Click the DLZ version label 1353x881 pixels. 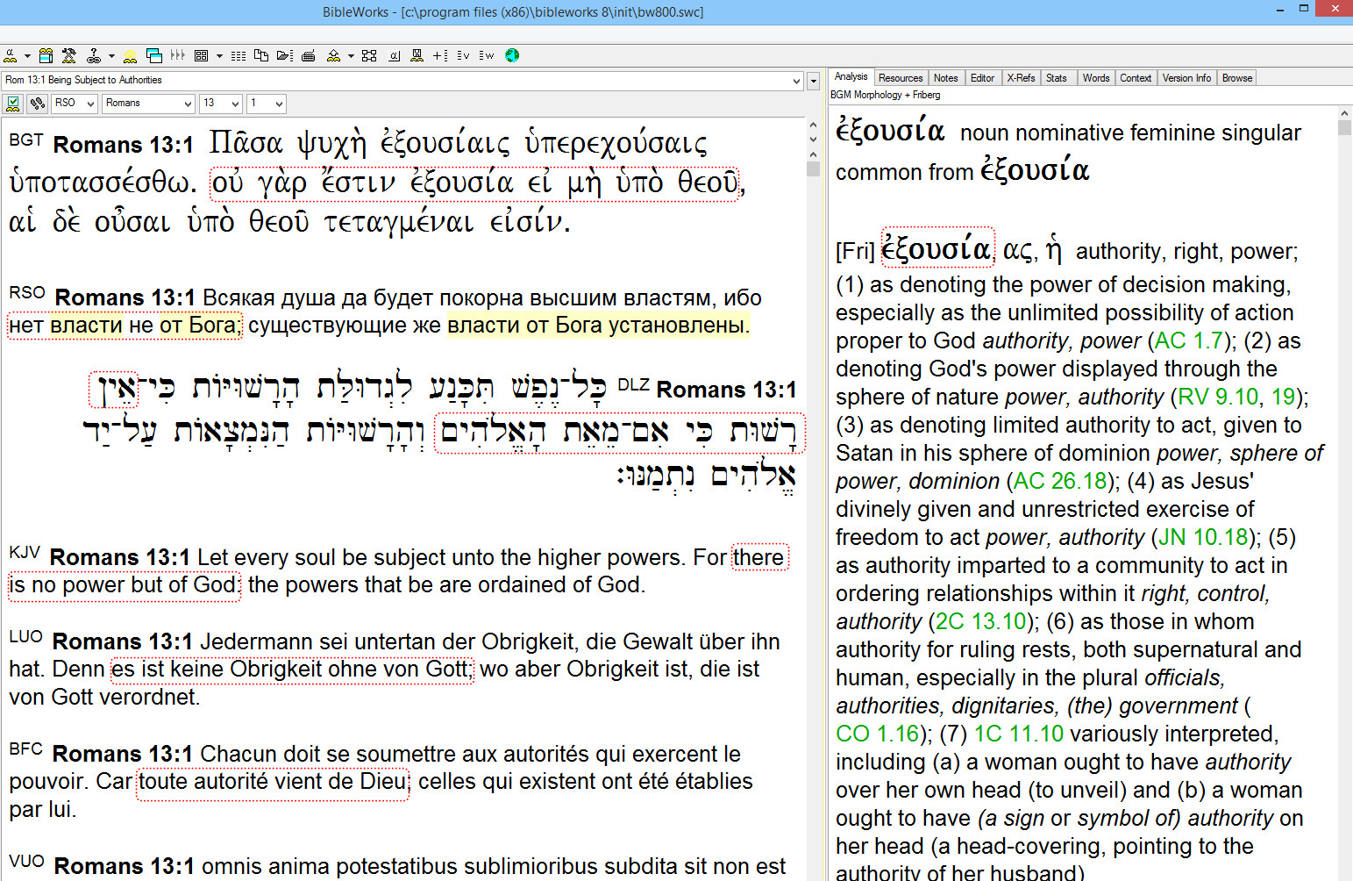(633, 384)
